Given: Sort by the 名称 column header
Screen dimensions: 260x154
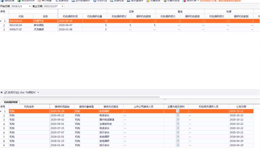Looking at the screenshot, I should [46, 16].
